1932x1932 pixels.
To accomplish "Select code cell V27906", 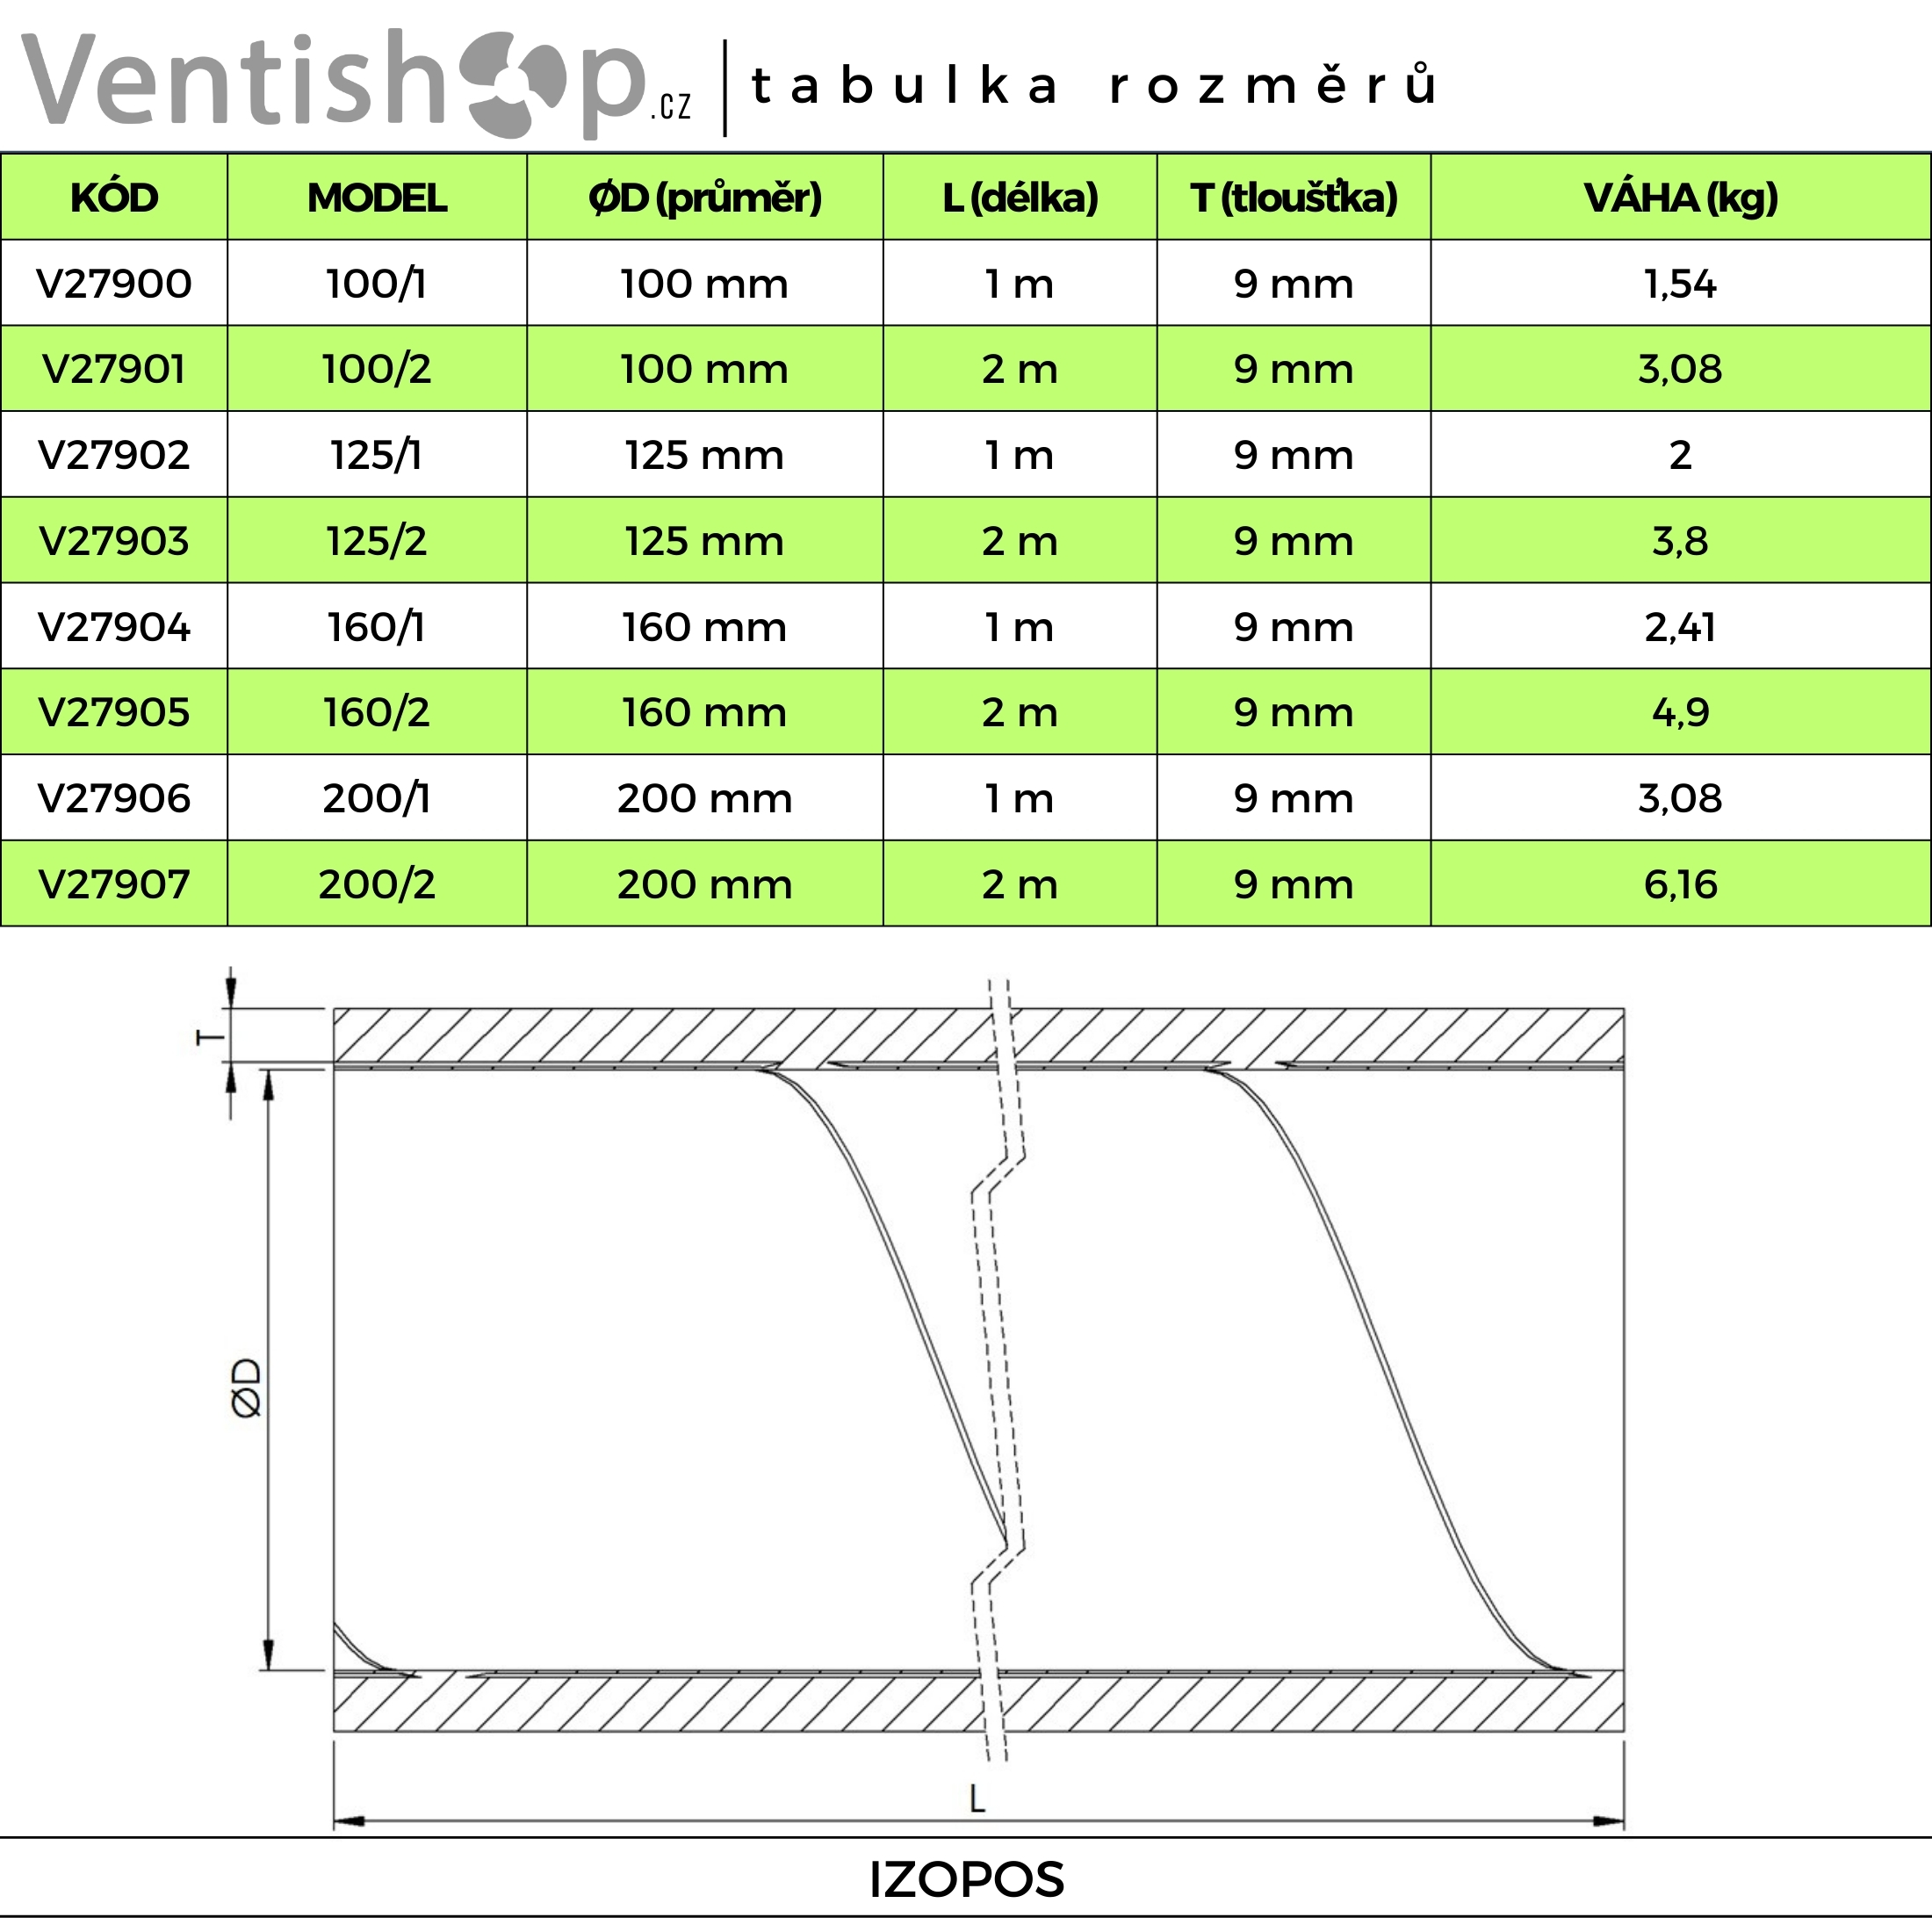I will (x=114, y=798).
